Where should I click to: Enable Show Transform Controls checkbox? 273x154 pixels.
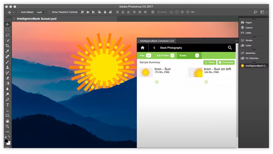coord(50,12)
